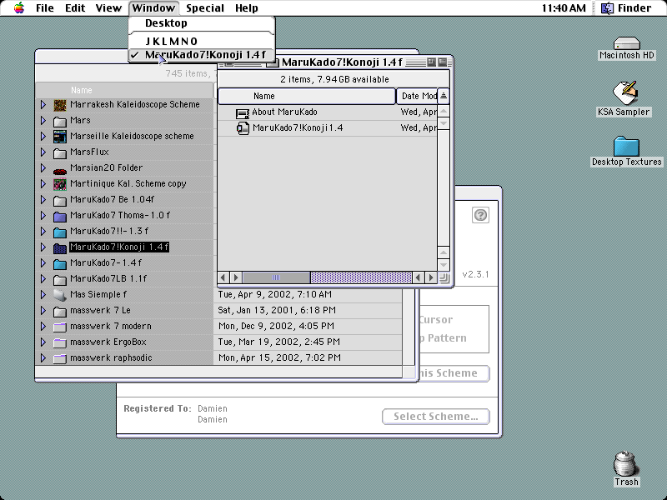Viewport: 667px width, 500px height.
Task: Click the MaruKado7 Be 1.04f folder icon
Action: 60,200
